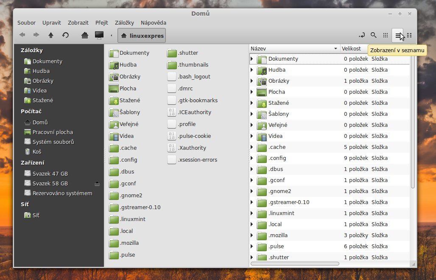
Task: Select Hudba folder icon in left pane
Action: 114,65
